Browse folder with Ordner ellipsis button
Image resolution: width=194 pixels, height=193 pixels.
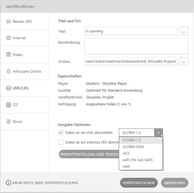point(184,61)
